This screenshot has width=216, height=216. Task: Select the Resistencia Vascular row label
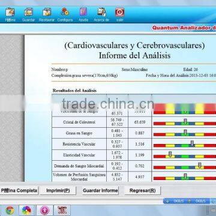79,144
